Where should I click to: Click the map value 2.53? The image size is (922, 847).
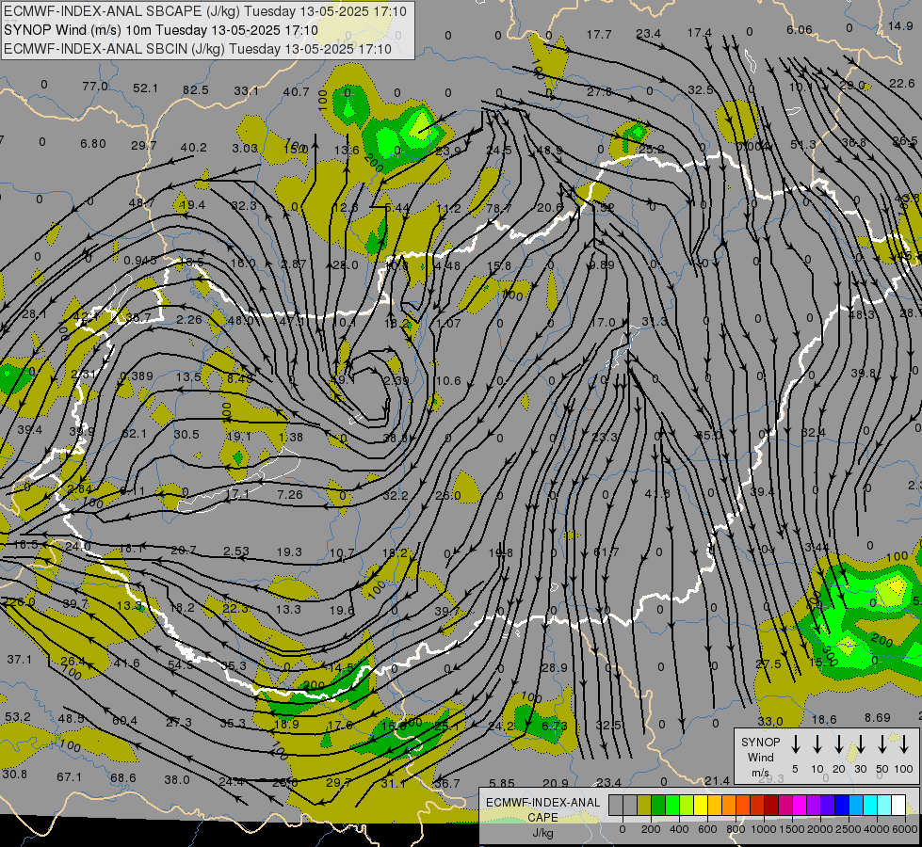[x=235, y=551]
